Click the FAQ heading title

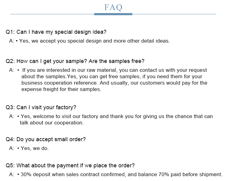pos(113,7)
